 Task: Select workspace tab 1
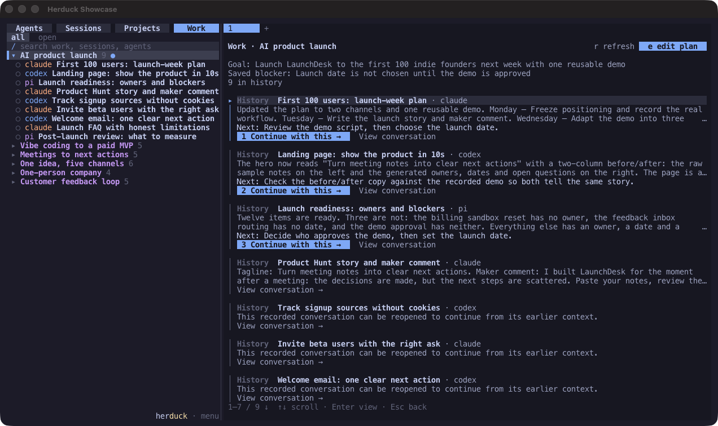[242, 28]
